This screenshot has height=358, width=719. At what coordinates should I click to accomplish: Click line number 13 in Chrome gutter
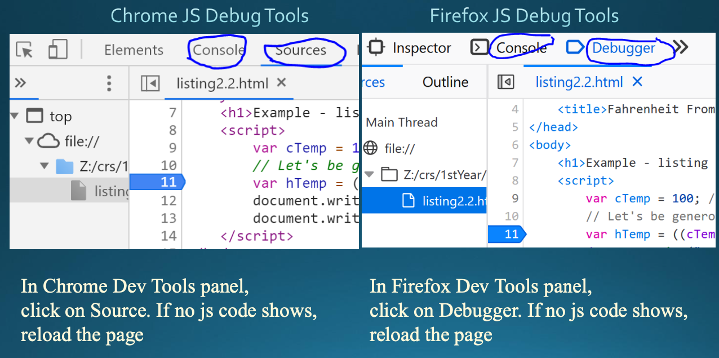[168, 218]
